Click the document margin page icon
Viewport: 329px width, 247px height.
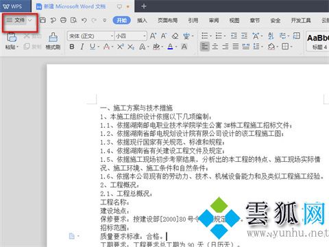tap(72, 236)
